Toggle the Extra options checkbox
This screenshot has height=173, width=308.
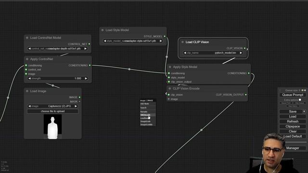[300, 100]
